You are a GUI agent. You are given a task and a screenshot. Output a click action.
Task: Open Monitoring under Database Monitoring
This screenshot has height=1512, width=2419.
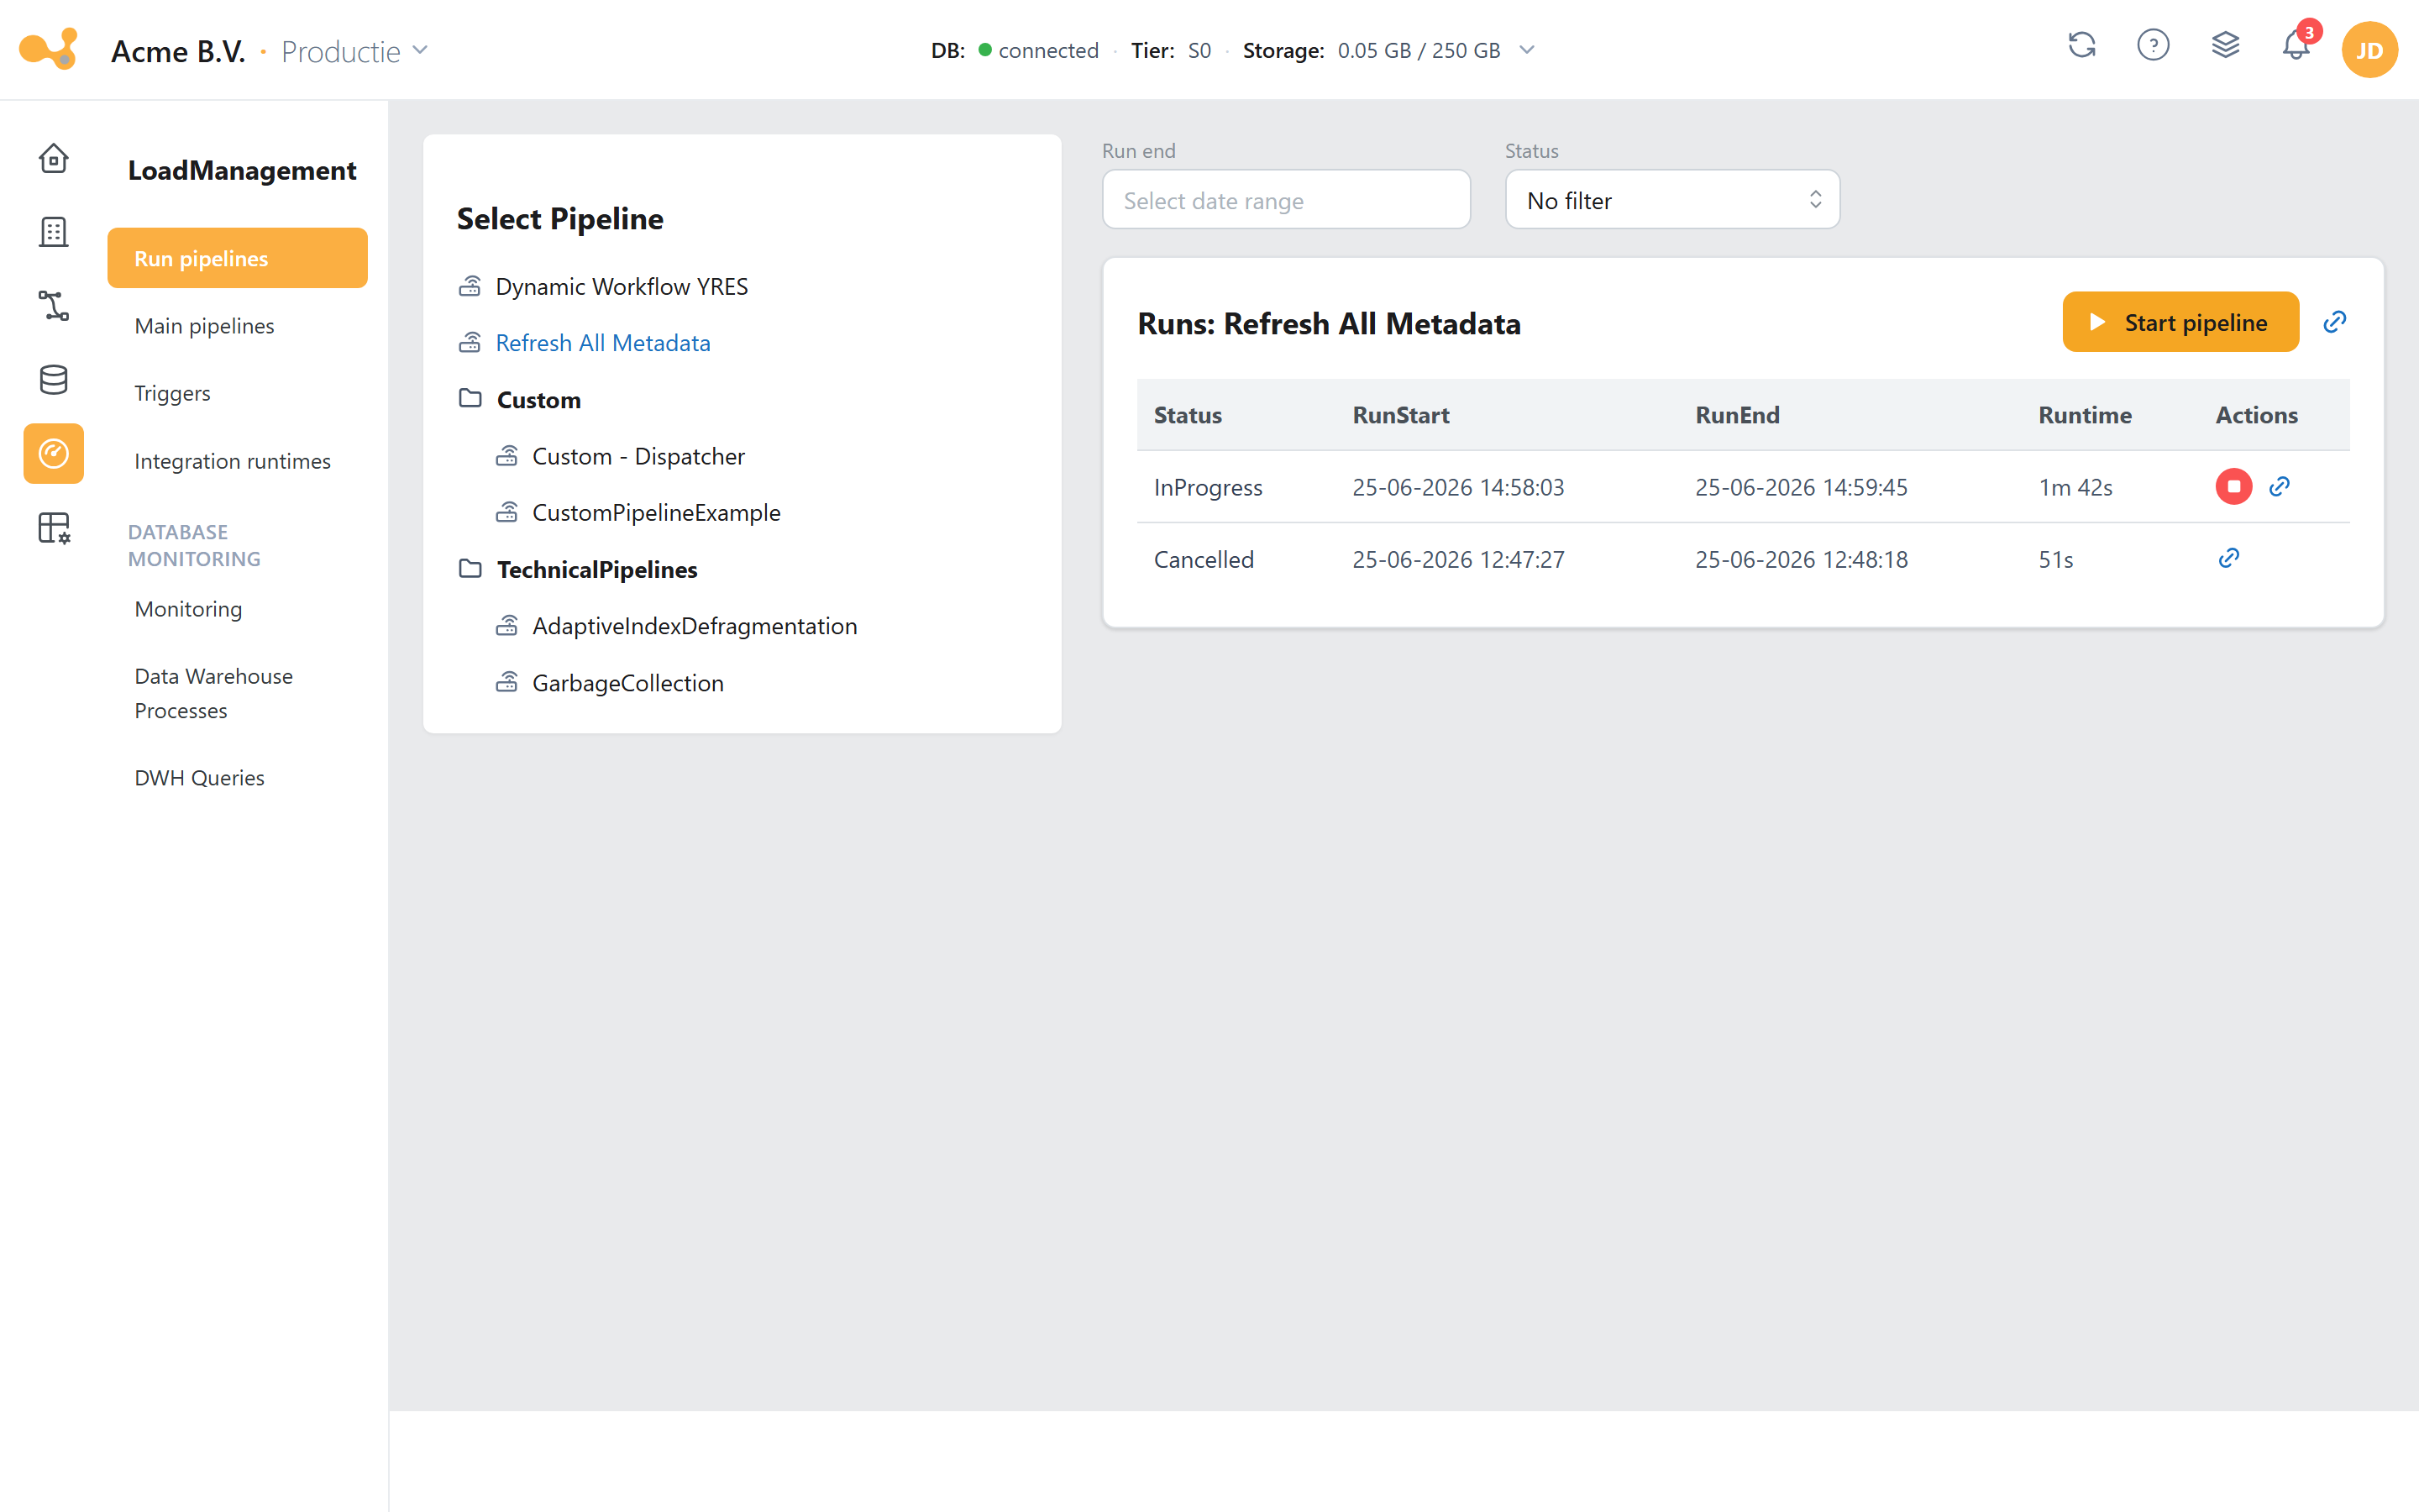(x=189, y=609)
